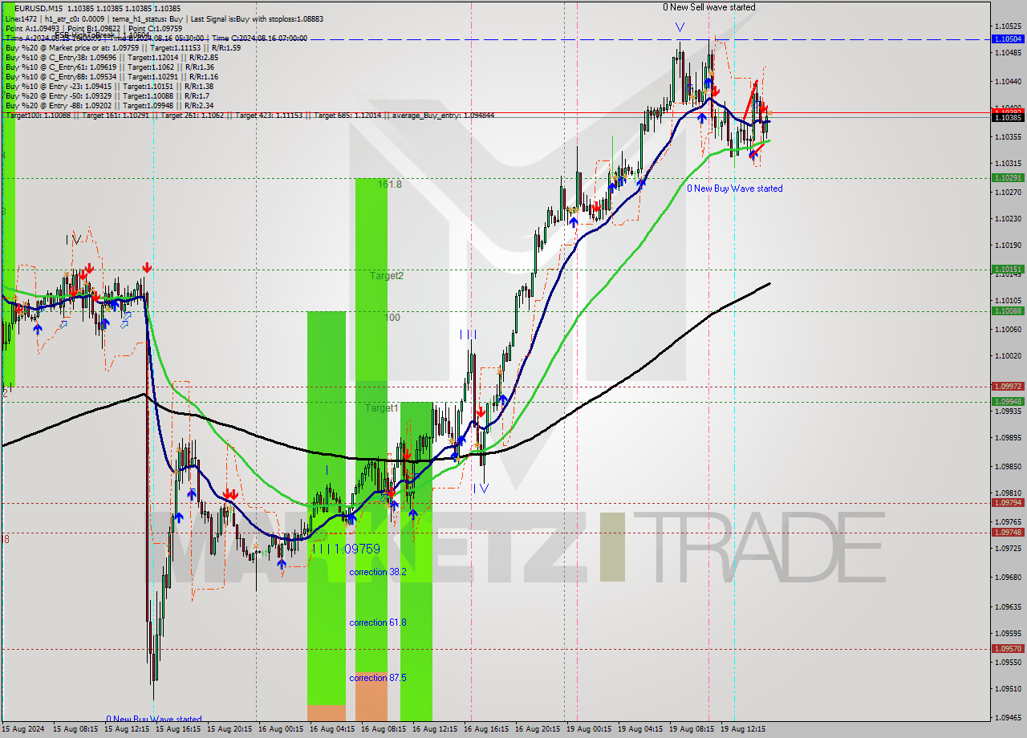The height and width of the screenshot is (738, 1027).
Task: Select the 'correction 61.8' label
Action: tap(377, 622)
